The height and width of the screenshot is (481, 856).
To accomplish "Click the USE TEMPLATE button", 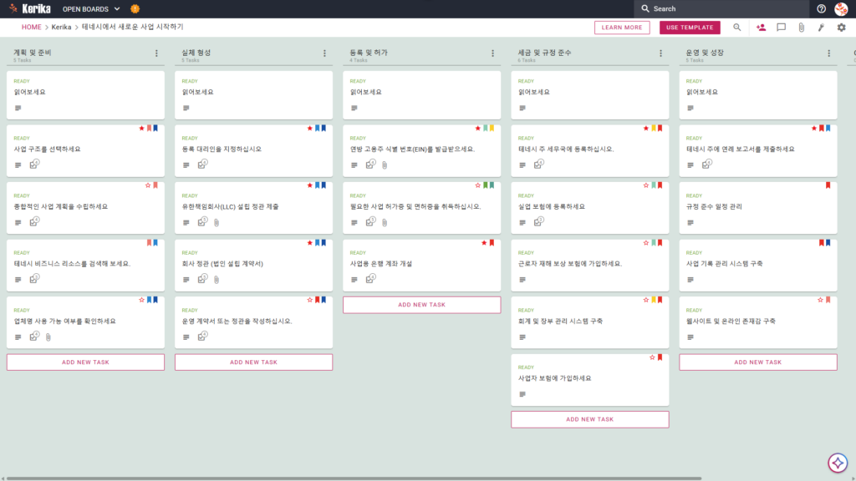I will point(690,28).
